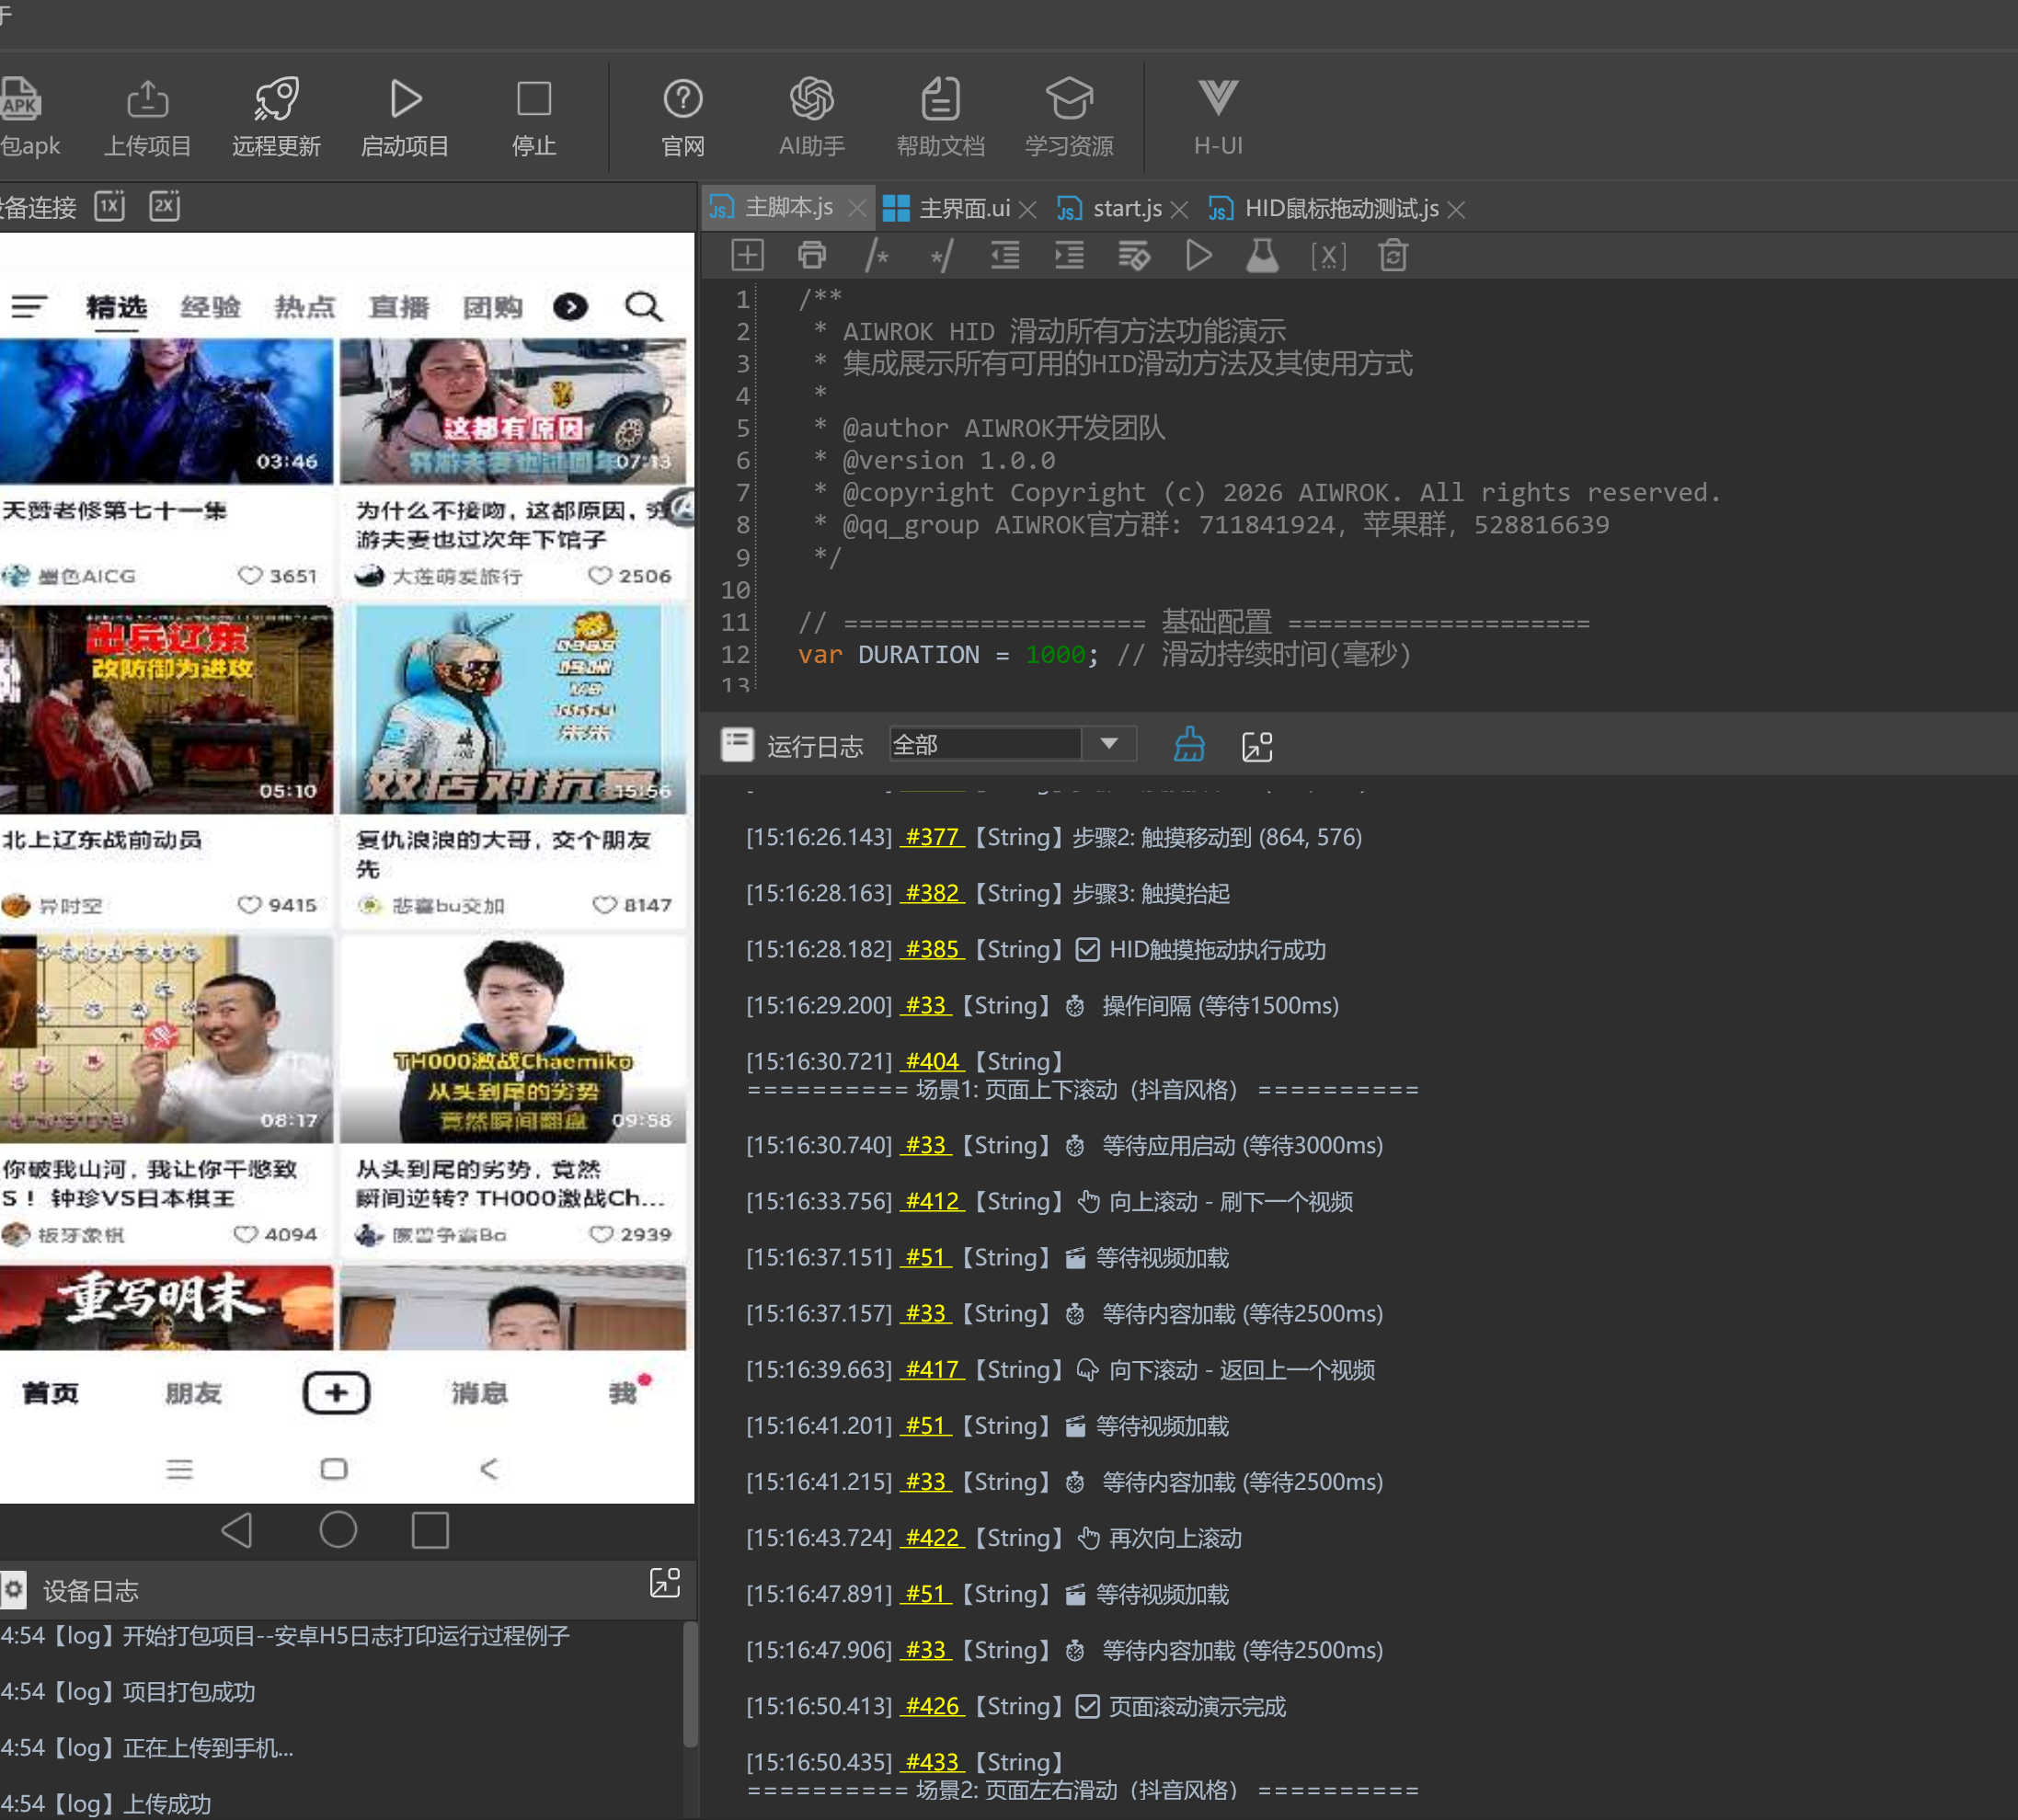Image resolution: width=2018 pixels, height=1820 pixels.
Task: Pop out the 设备日志 panel
Action: pyautogui.click(x=665, y=1582)
